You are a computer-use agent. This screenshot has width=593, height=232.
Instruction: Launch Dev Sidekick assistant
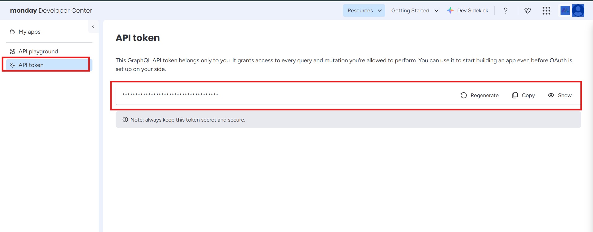[x=467, y=10]
